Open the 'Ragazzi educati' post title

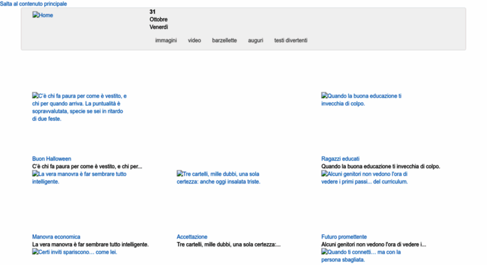point(340,159)
